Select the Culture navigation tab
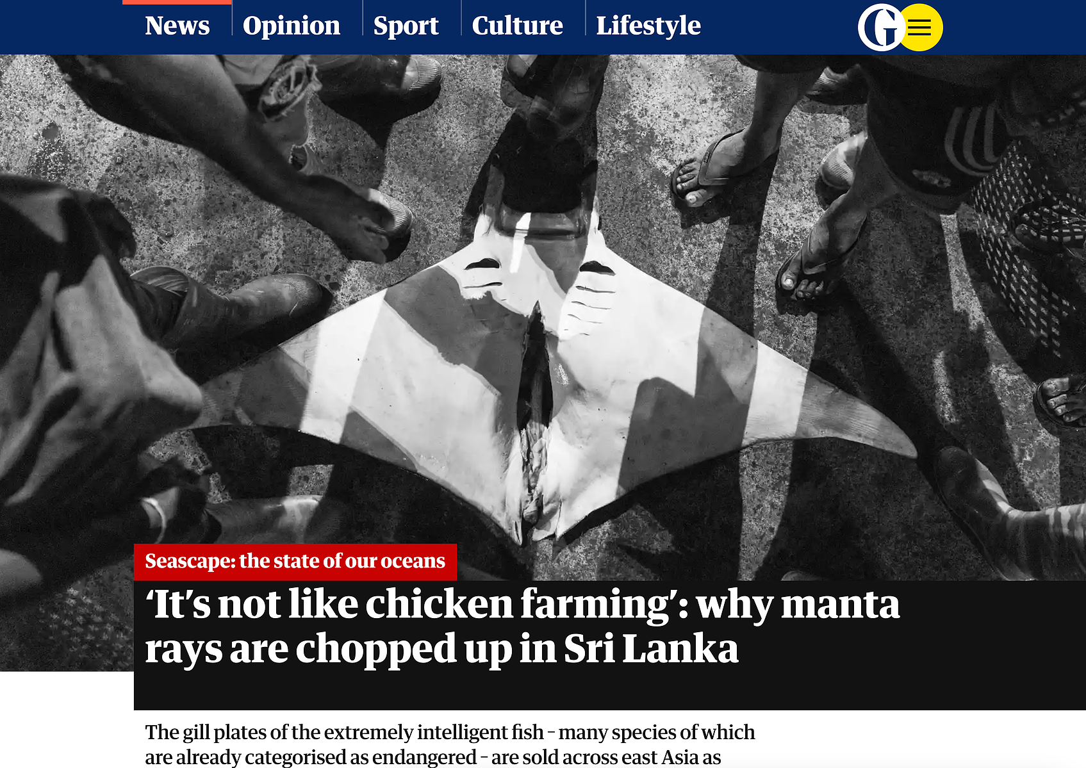 [517, 26]
